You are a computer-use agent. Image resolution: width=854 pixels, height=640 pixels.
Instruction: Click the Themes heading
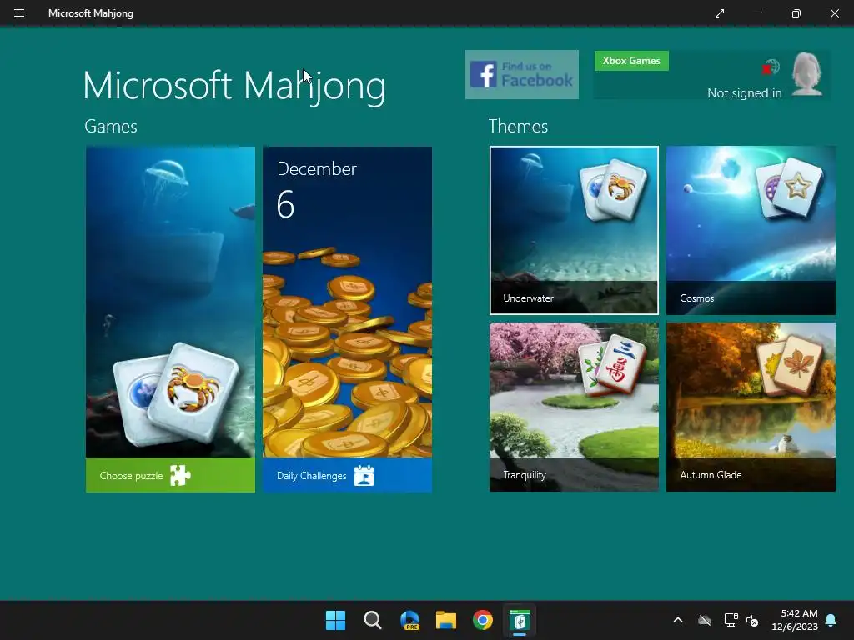tap(518, 127)
